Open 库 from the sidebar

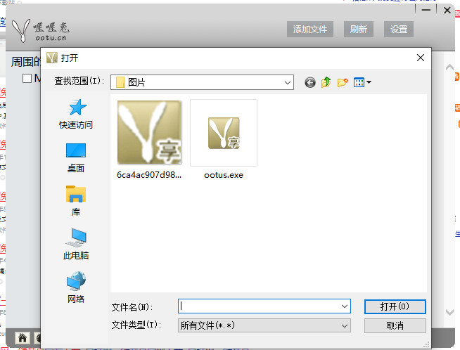(76, 200)
